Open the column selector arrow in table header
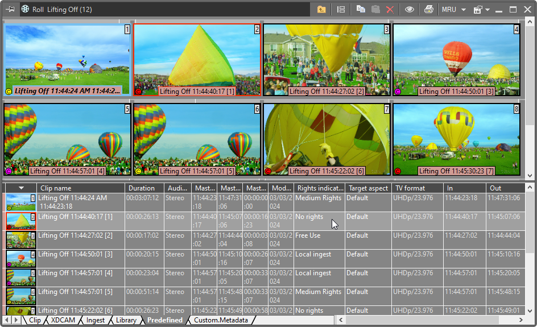This screenshot has height=327, width=537. point(21,188)
